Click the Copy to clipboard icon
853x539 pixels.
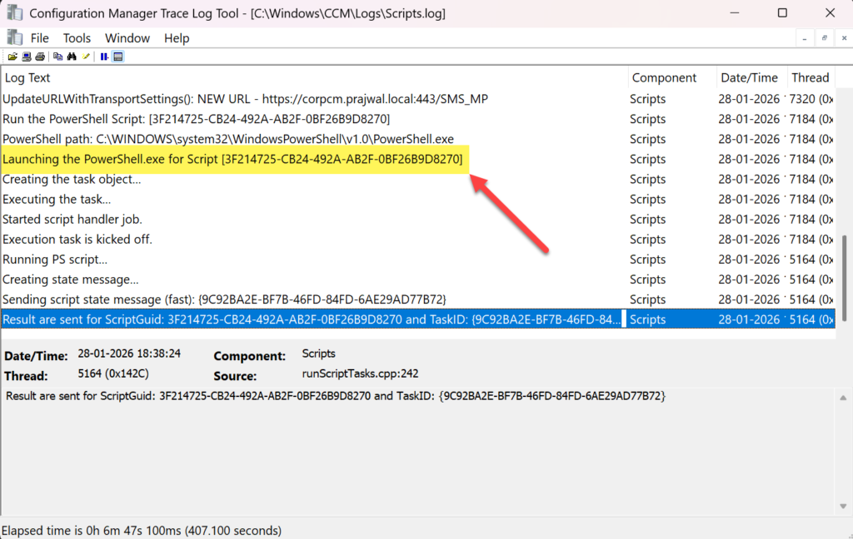(57, 57)
